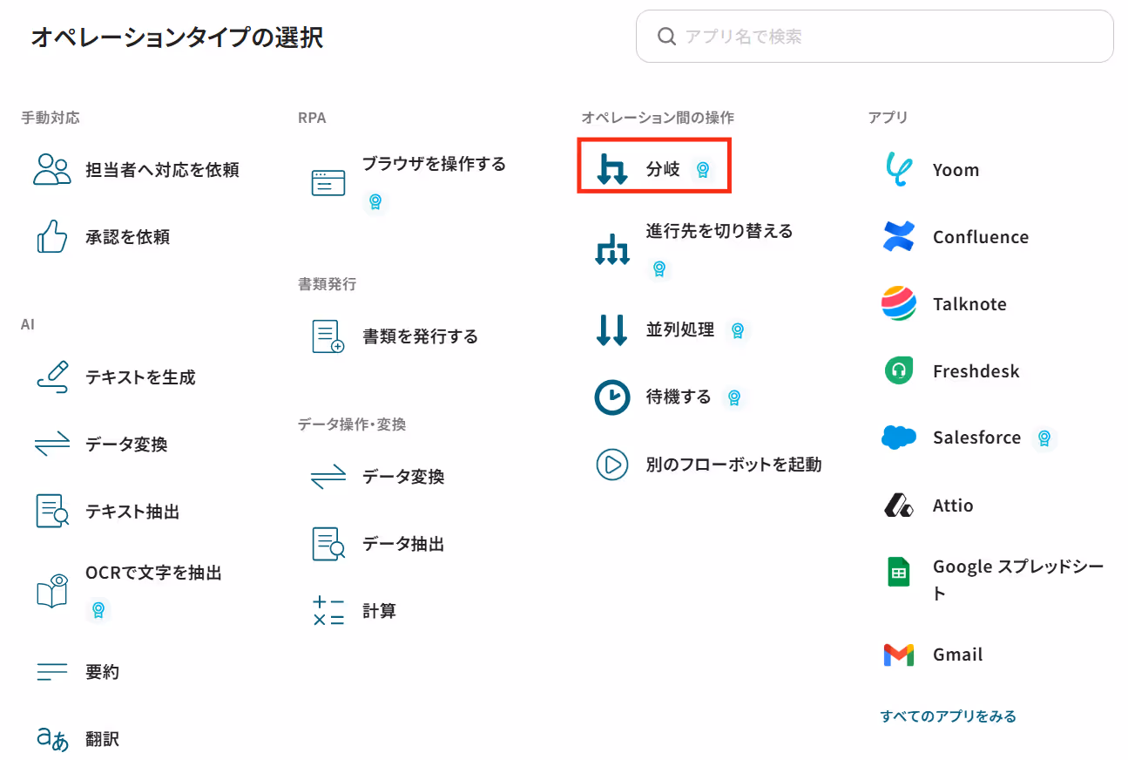
Task: Choose 要約 label
Action: 102,672
